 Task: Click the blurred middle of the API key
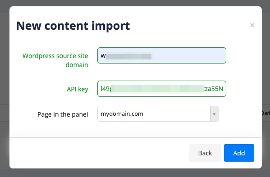coord(157,89)
